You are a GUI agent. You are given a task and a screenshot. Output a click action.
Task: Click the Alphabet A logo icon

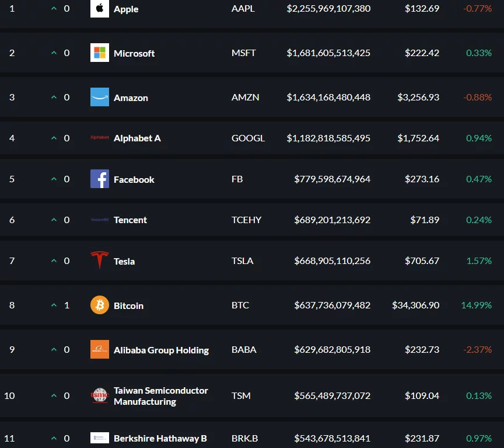99,138
